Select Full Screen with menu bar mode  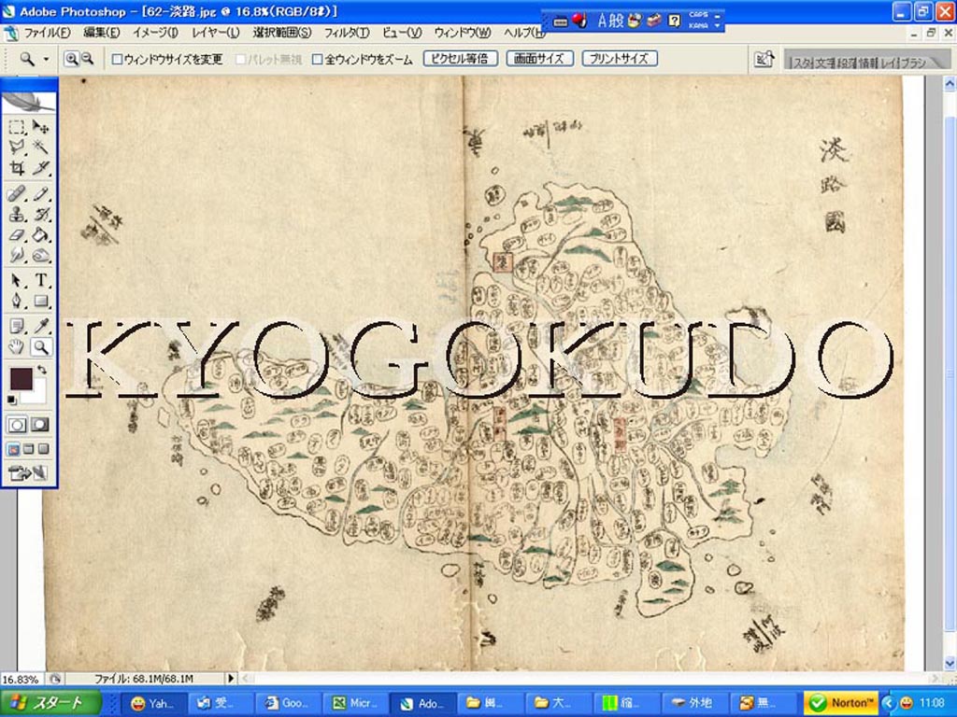pyautogui.click(x=28, y=450)
